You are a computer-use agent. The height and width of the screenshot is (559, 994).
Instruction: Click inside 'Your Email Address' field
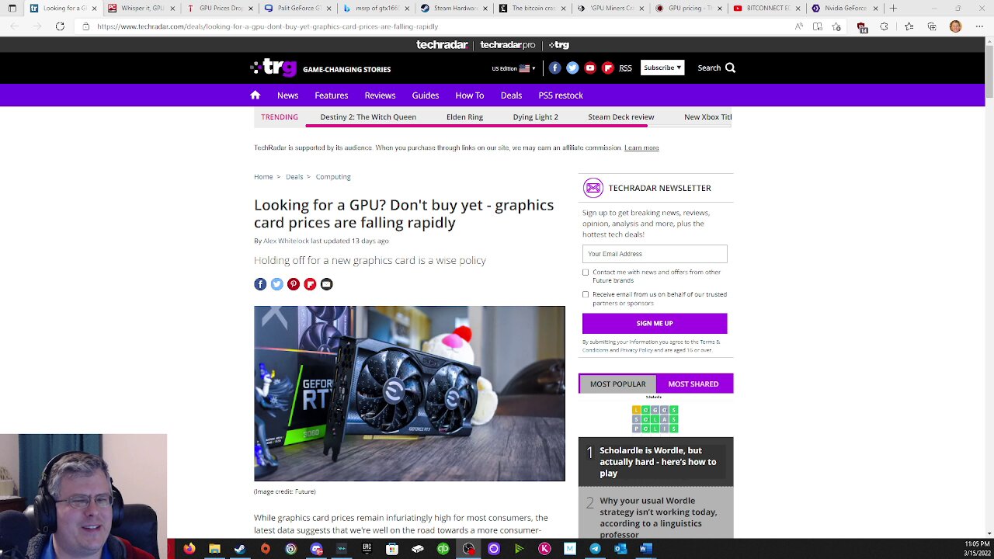655,254
